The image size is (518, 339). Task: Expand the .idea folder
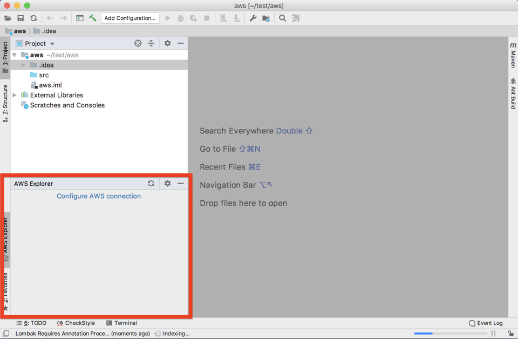point(23,65)
